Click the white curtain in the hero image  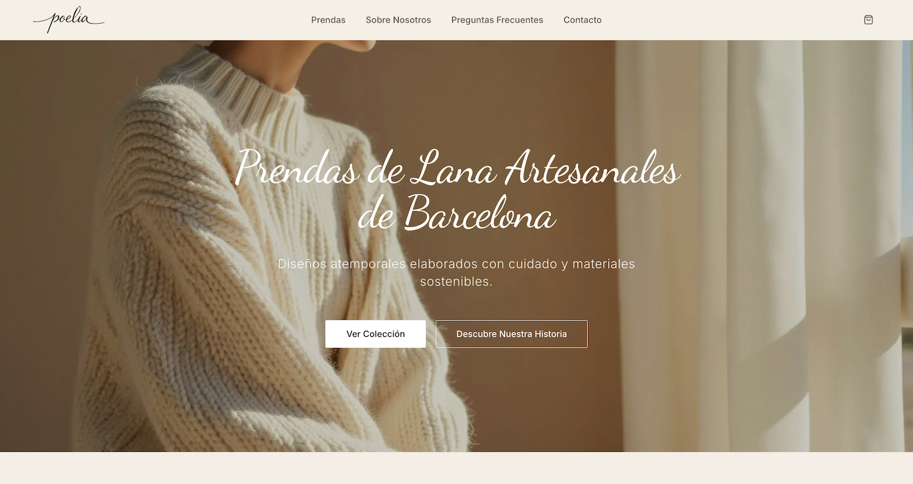pos(761,243)
